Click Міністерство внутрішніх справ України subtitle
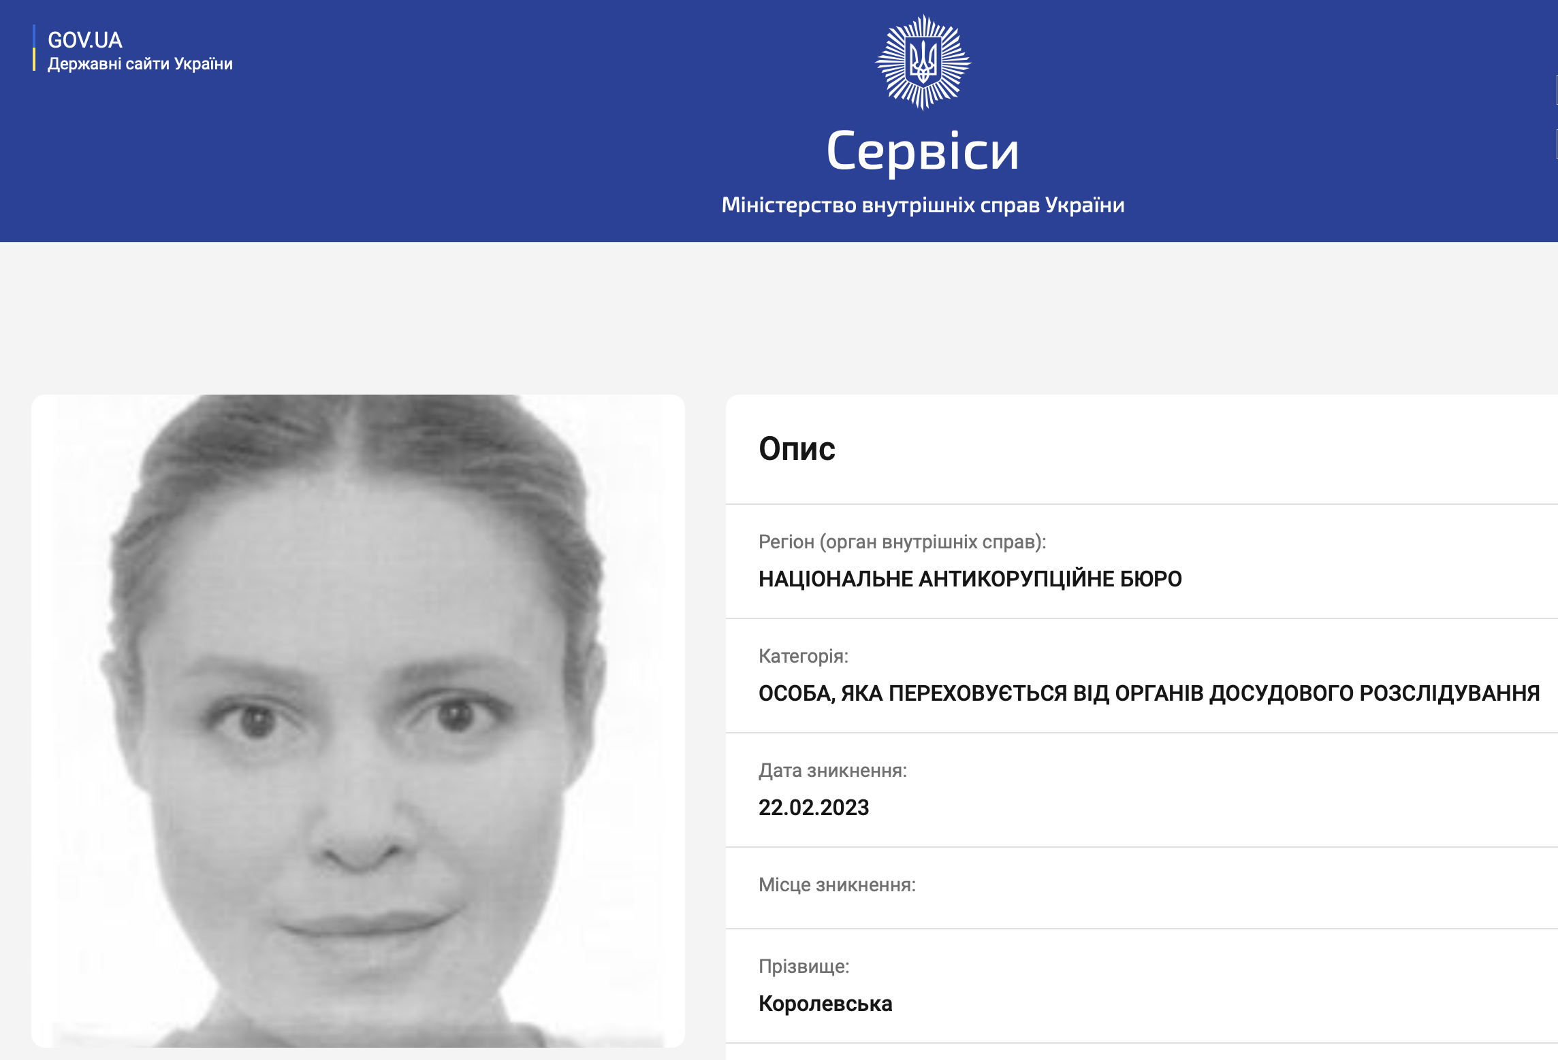Image resolution: width=1558 pixels, height=1060 pixels. (923, 205)
